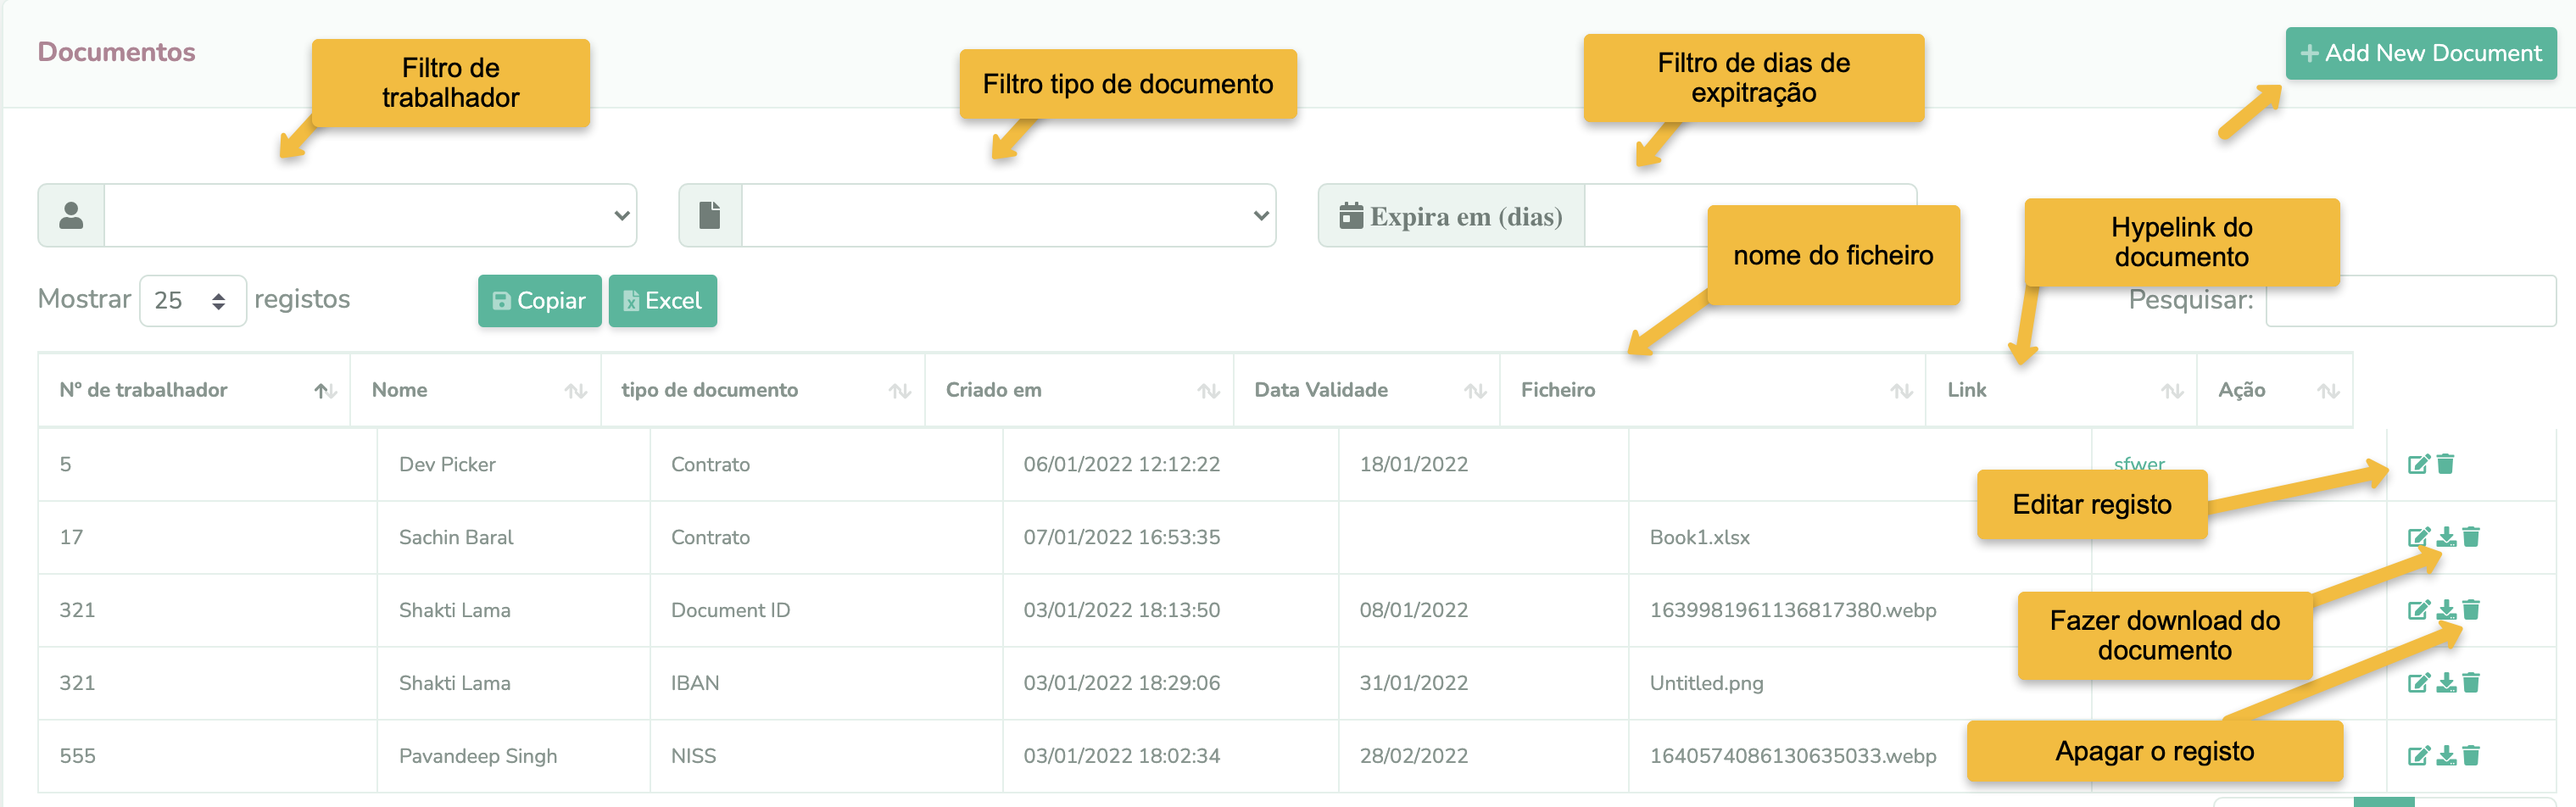Edit Pavandeep Singh's NISS record
The image size is (2576, 807).
(2418, 756)
